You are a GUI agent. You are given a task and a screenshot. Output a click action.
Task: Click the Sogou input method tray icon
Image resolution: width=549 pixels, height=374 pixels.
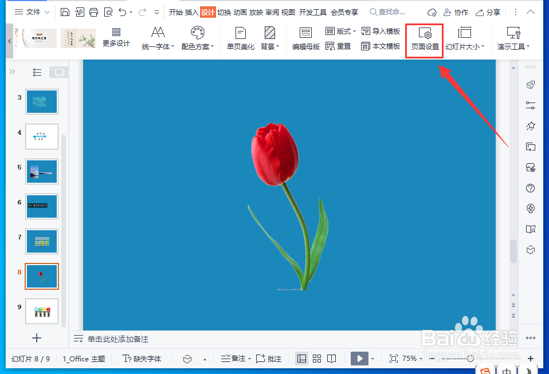(x=485, y=370)
